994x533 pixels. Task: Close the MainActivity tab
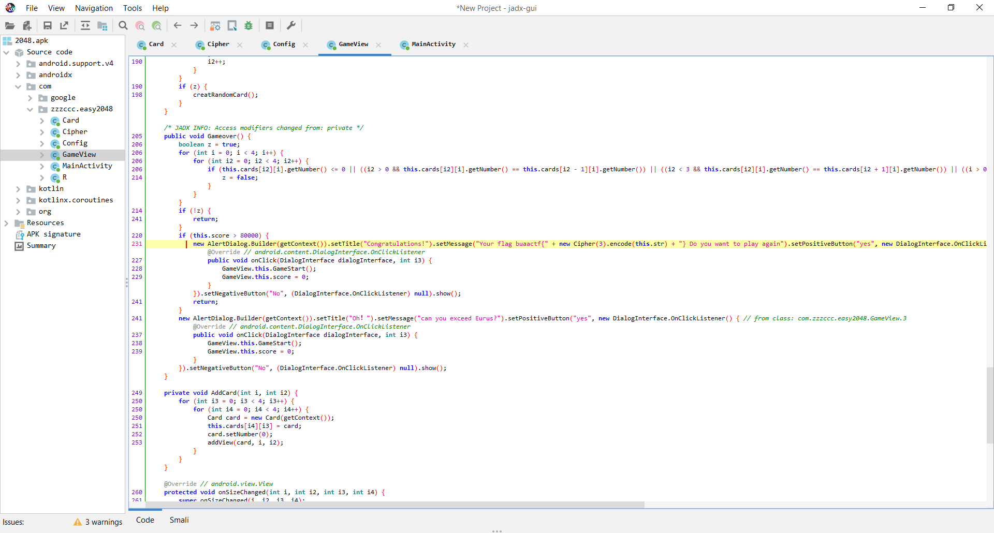click(466, 45)
